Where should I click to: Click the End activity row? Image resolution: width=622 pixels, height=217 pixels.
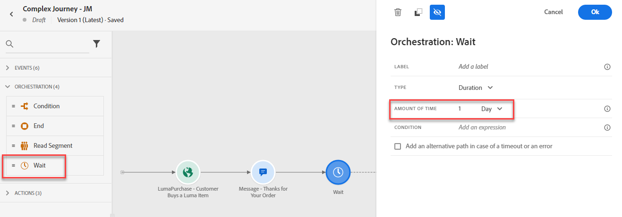click(55, 126)
